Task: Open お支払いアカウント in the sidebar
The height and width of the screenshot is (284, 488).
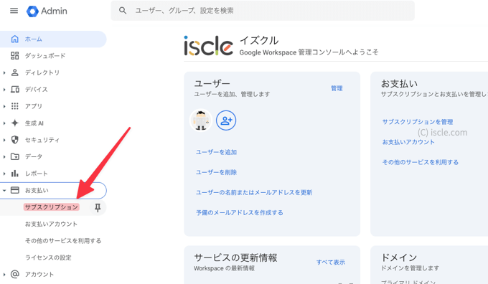Action: pyautogui.click(x=51, y=224)
